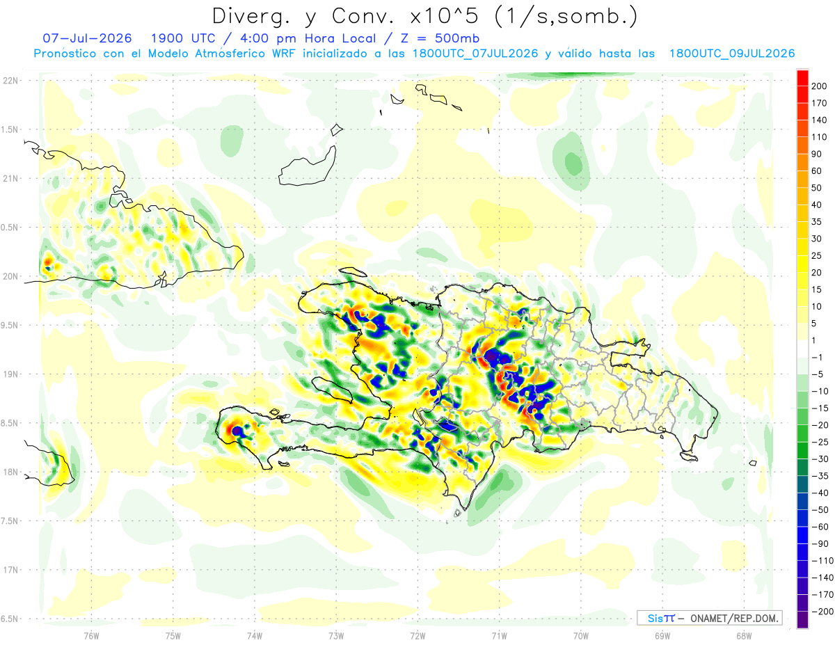
Task: Click the -200 value on the color scale
Action: [824, 612]
